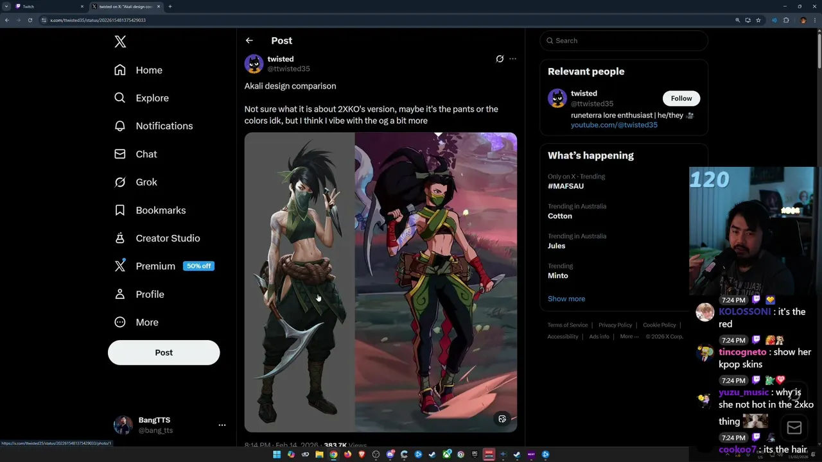Image resolution: width=822 pixels, height=462 pixels.
Task: Open Terms of Service footer link
Action: [x=568, y=325]
